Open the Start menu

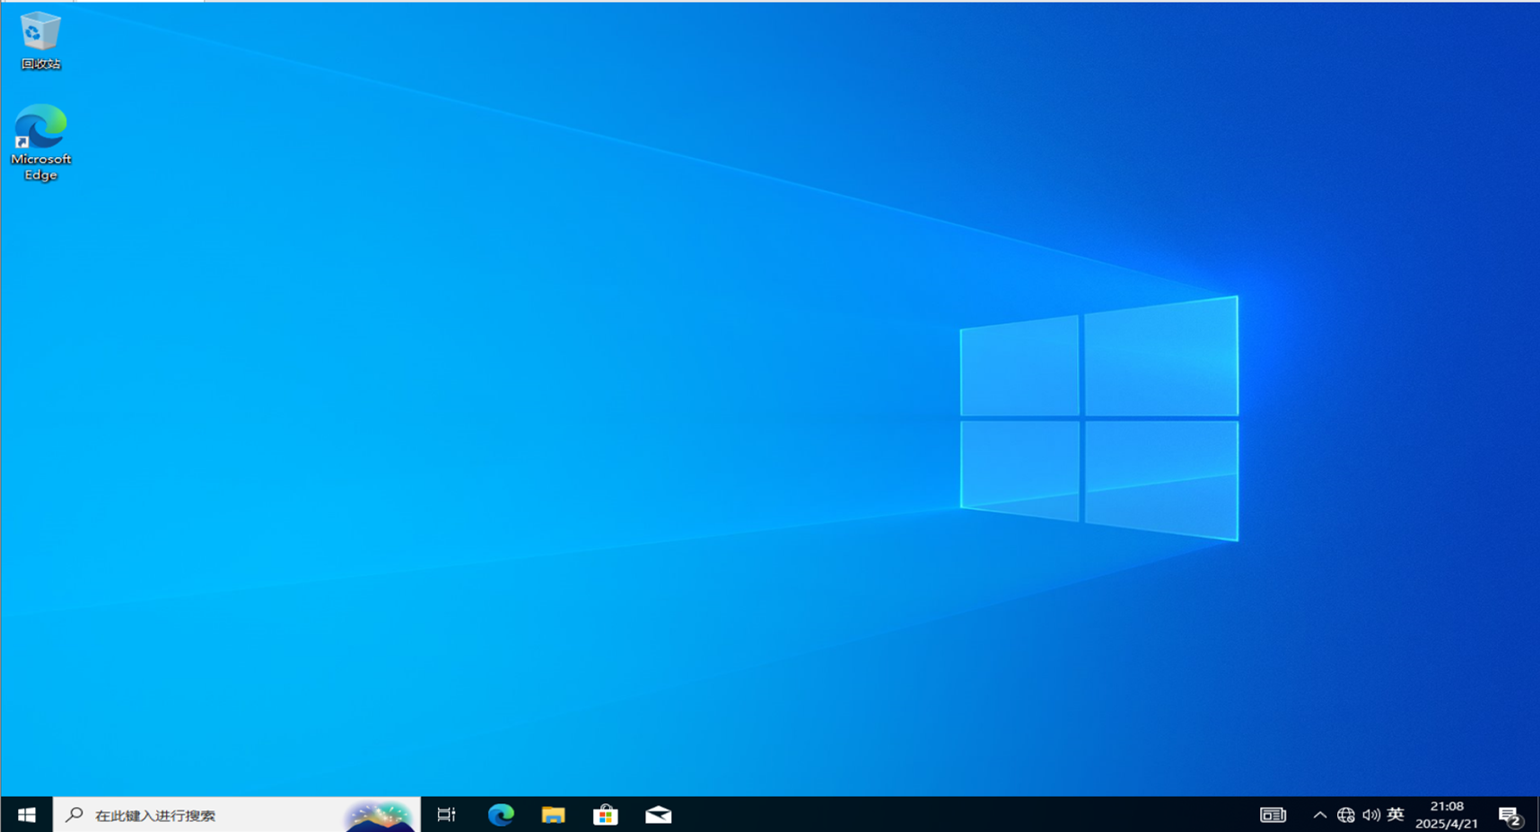tap(25, 815)
